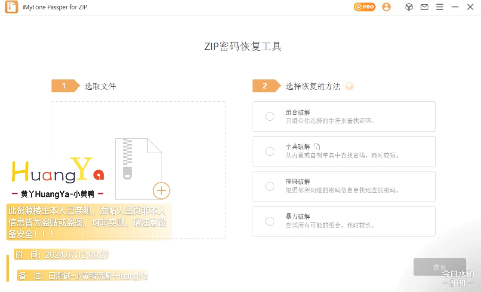Minimize the Passper for ZIP window
Viewport: 481px width, 292px height.
(455, 7)
